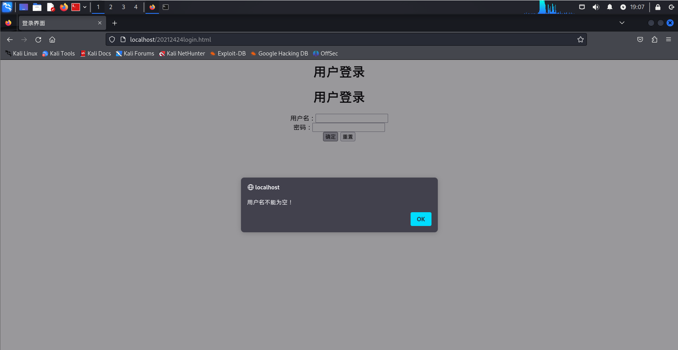
Task: Click the 密码 password input field
Action: tap(349, 128)
